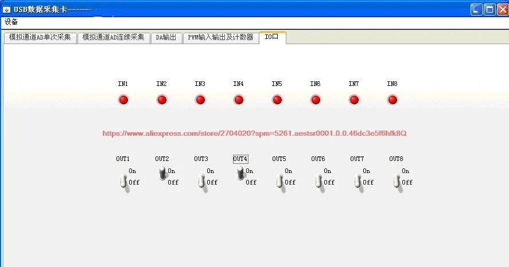Click the IN3 red LED indicator
509x267 pixels.
200,100
